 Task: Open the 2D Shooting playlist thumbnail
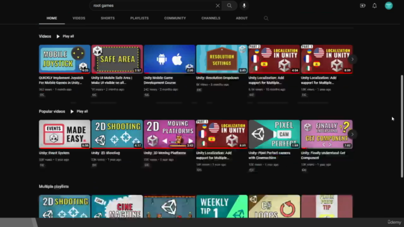click(64, 206)
